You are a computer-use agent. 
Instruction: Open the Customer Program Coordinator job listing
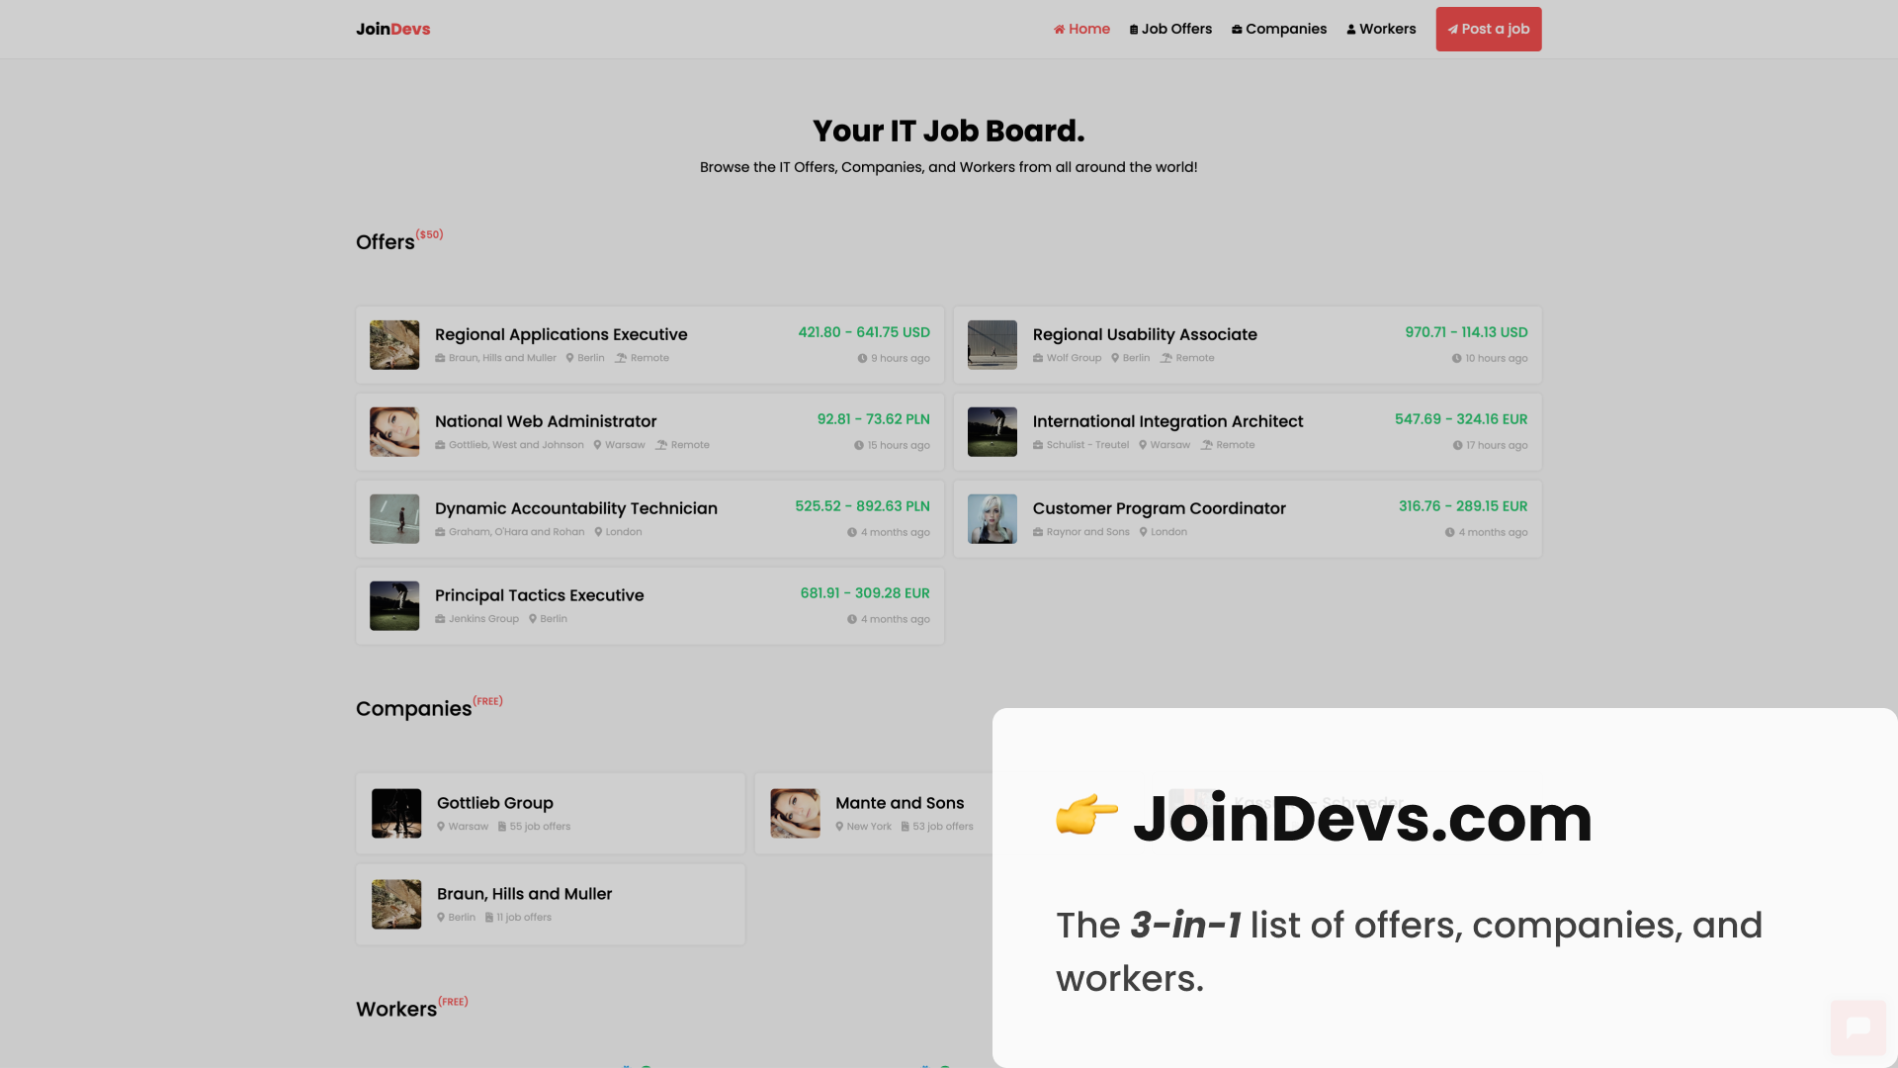pos(1159,508)
